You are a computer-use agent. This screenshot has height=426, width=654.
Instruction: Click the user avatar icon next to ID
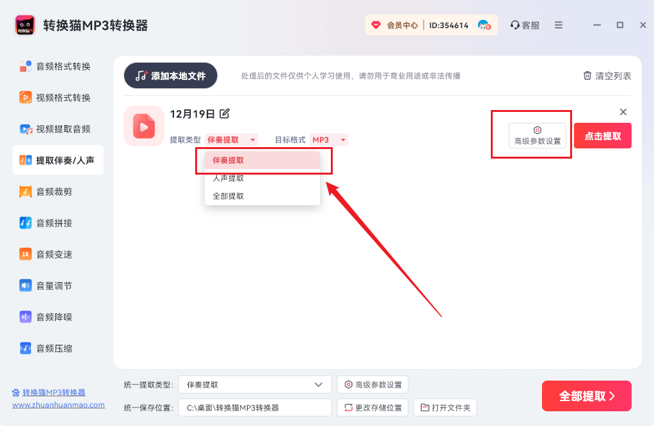point(484,26)
